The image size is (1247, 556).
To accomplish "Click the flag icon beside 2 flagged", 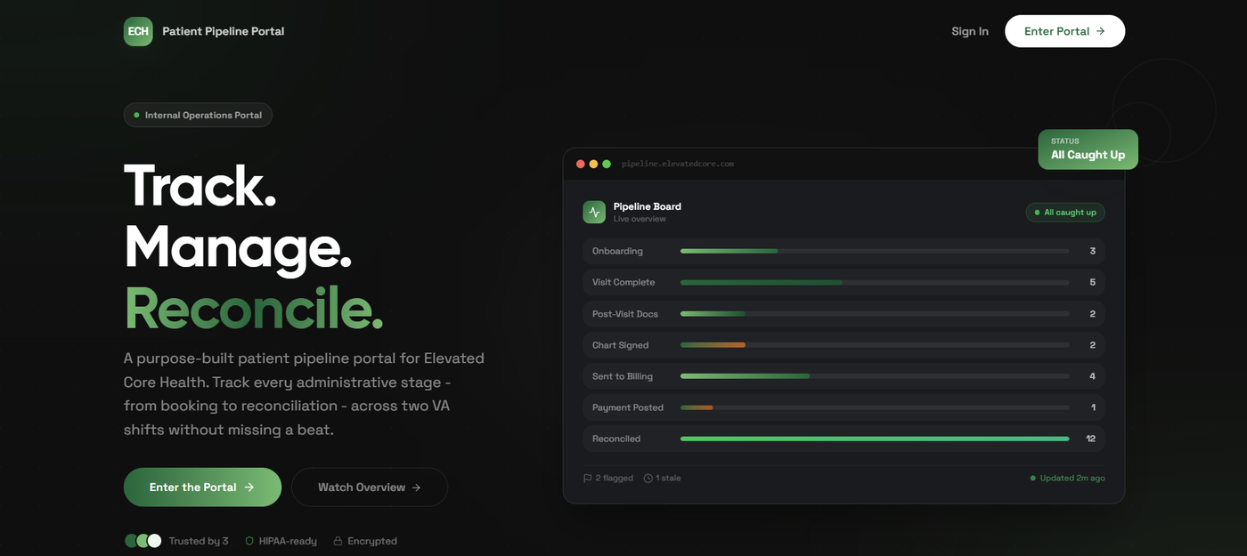I will [x=588, y=478].
